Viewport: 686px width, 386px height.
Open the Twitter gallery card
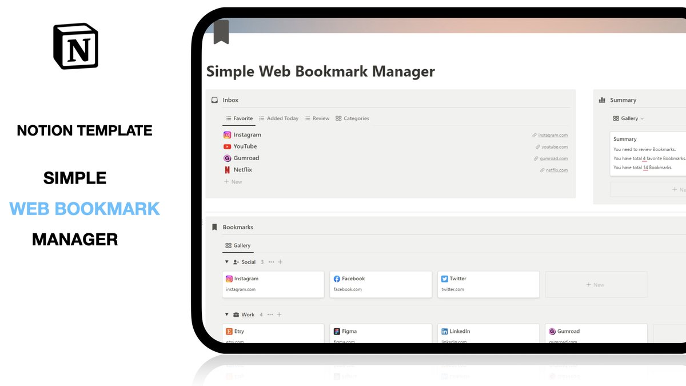(488, 284)
